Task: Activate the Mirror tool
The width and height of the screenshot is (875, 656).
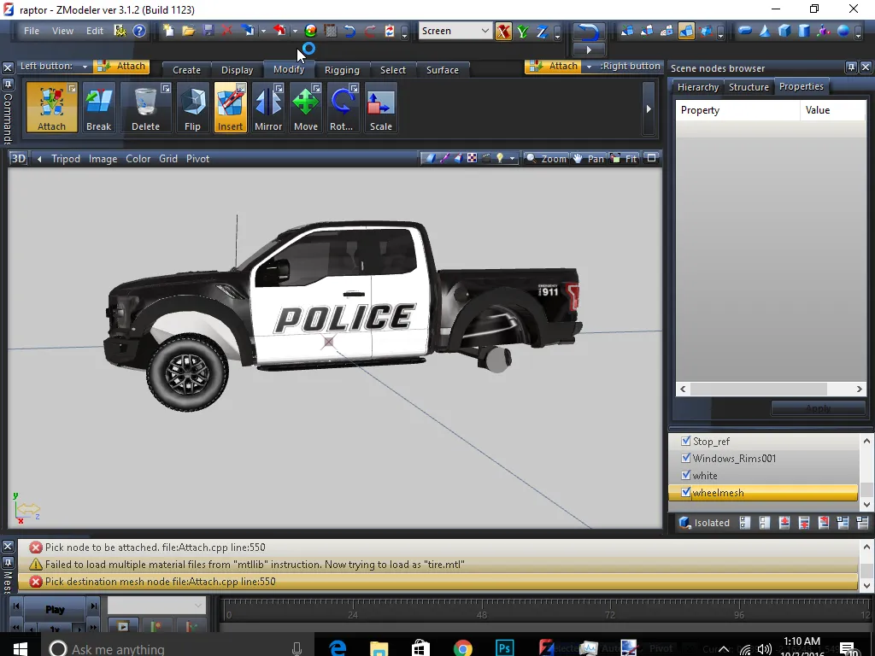Action: 267,108
